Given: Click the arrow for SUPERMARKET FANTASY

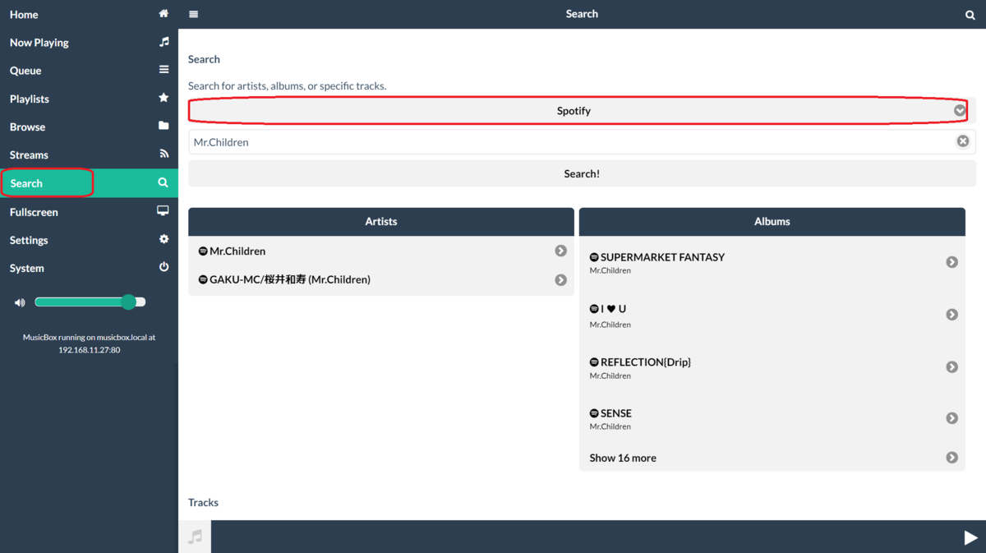Looking at the screenshot, I should click(951, 262).
